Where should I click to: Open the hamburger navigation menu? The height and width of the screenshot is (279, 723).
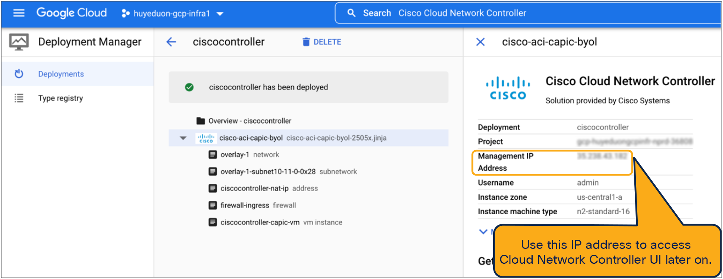[19, 13]
